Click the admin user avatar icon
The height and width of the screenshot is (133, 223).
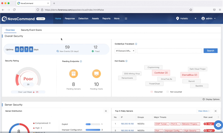tap(203, 18)
